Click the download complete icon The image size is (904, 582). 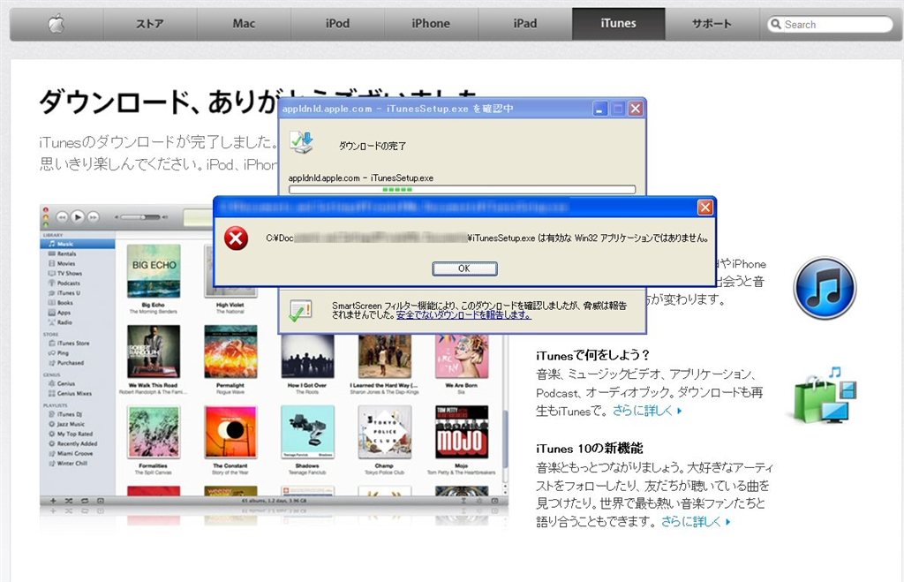coord(302,142)
